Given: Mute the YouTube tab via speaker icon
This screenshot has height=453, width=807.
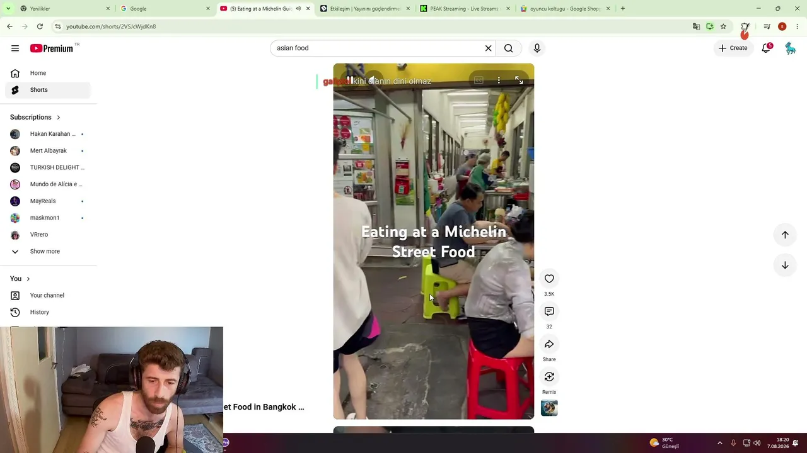Looking at the screenshot, I should pos(298,9).
